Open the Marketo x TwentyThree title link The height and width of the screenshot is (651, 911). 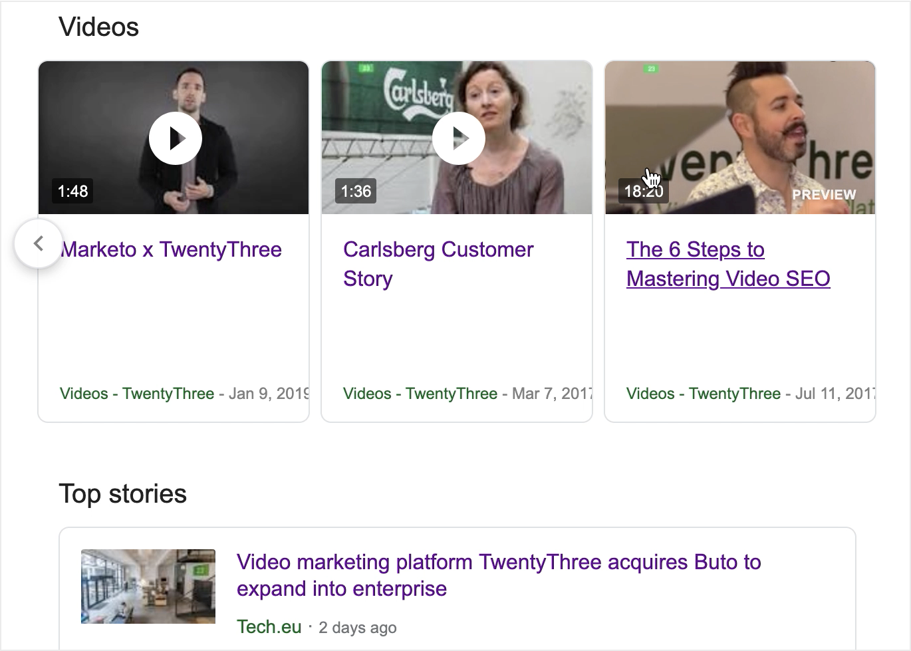[x=172, y=249]
